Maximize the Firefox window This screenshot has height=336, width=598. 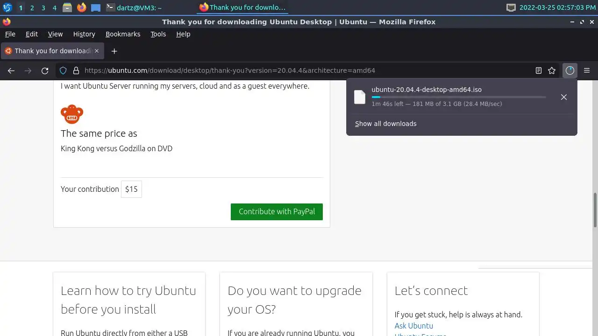tap(582, 22)
